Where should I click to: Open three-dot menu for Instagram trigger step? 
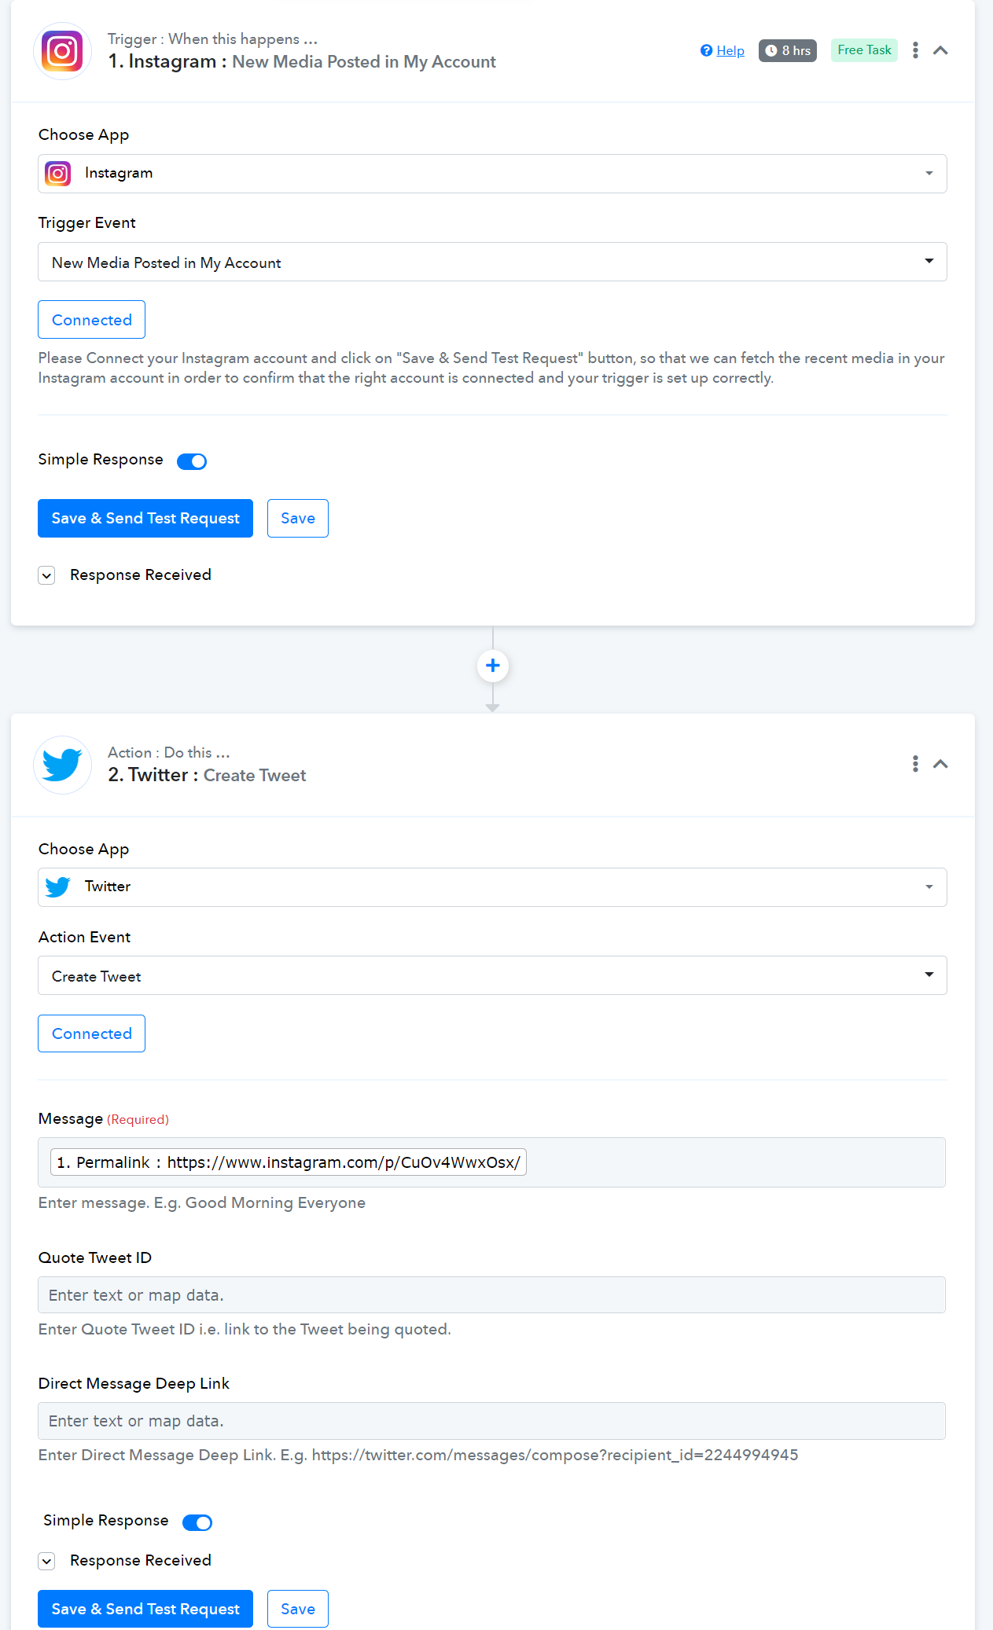click(x=915, y=50)
